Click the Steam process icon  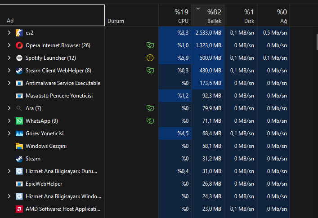coord(19,159)
